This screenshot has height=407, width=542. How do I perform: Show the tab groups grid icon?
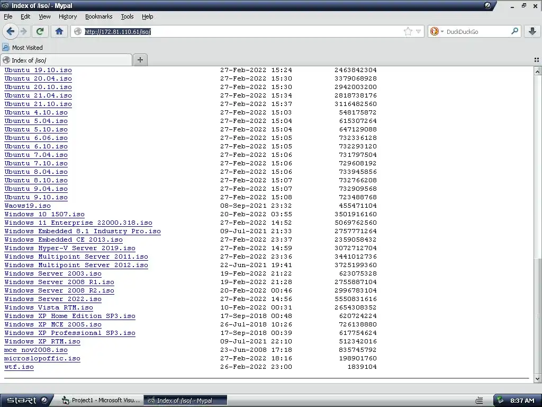[537, 60]
